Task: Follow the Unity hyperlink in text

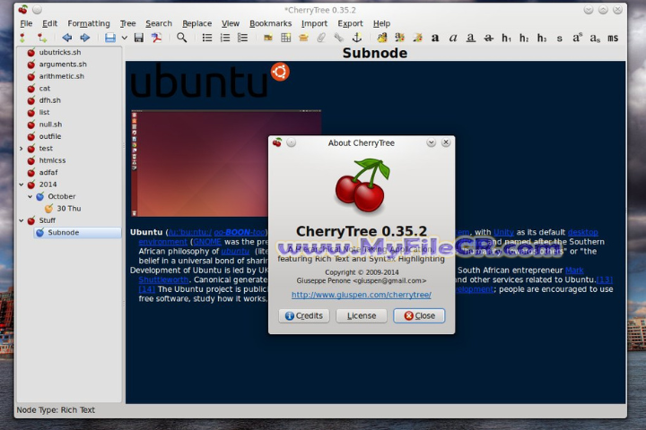Action: click(503, 232)
